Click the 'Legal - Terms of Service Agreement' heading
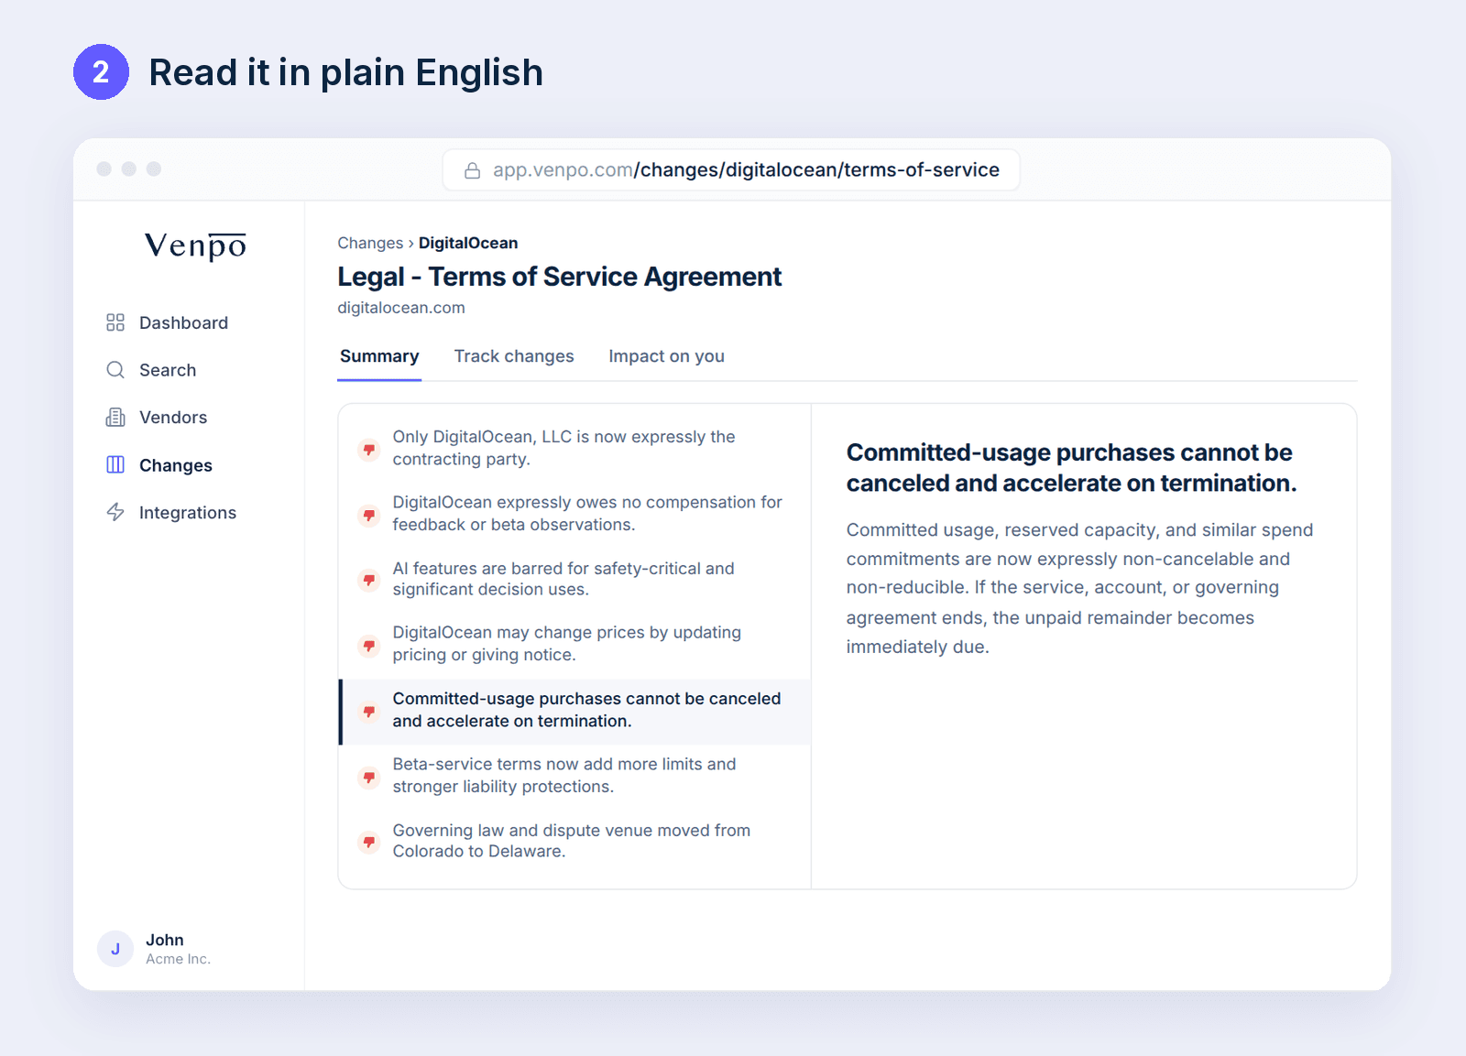The image size is (1466, 1056). click(x=559, y=277)
